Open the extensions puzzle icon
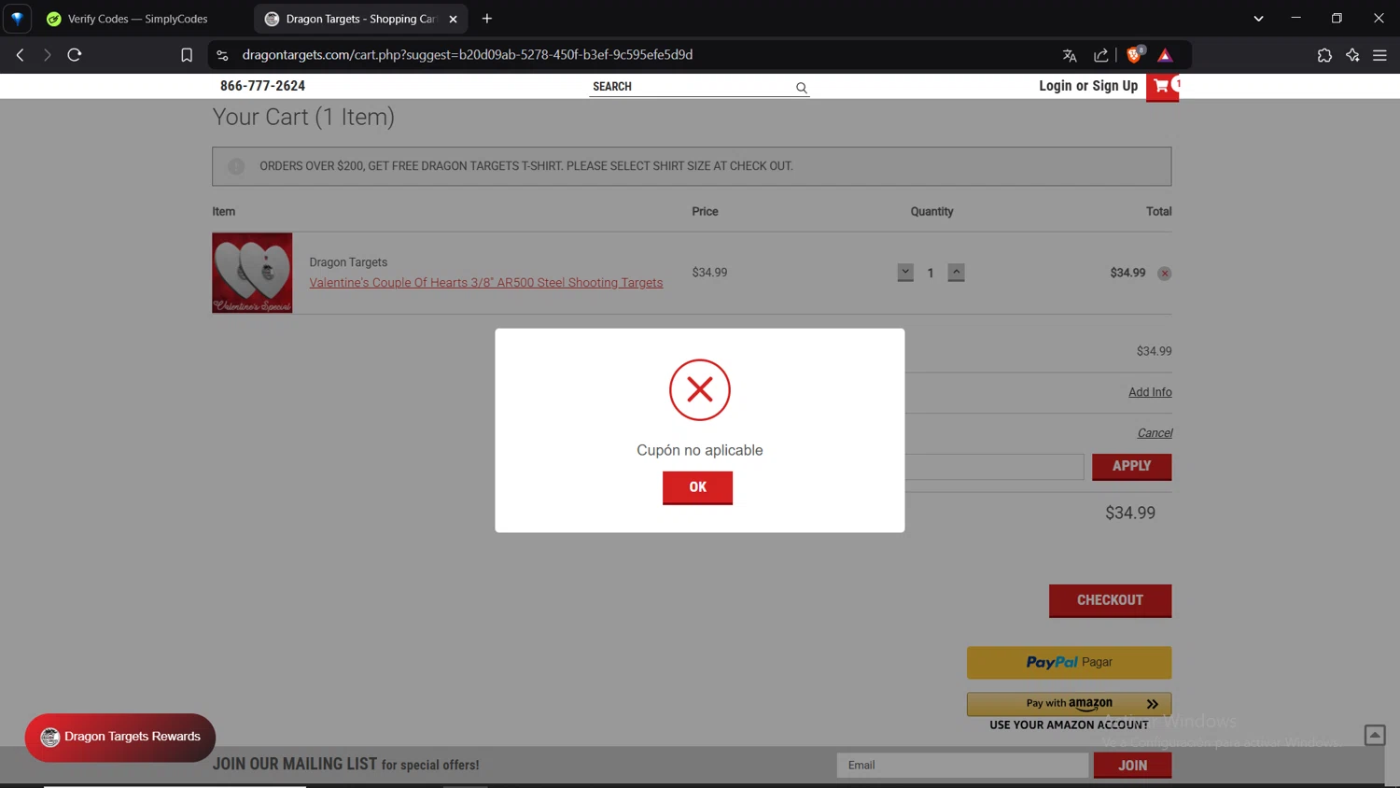The width and height of the screenshot is (1400, 788). coord(1324,55)
